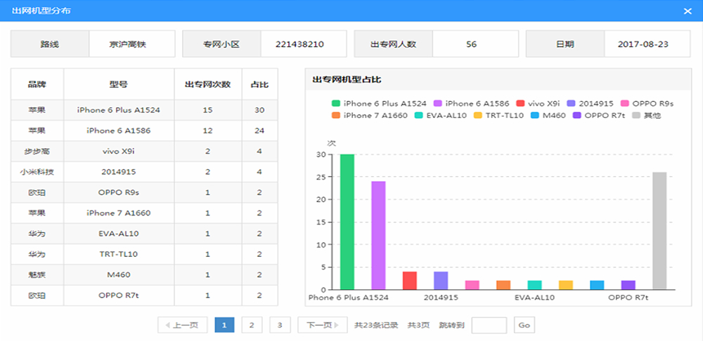The width and height of the screenshot is (703, 341).
Task: Click the 路线 field label
Action: click(x=50, y=44)
